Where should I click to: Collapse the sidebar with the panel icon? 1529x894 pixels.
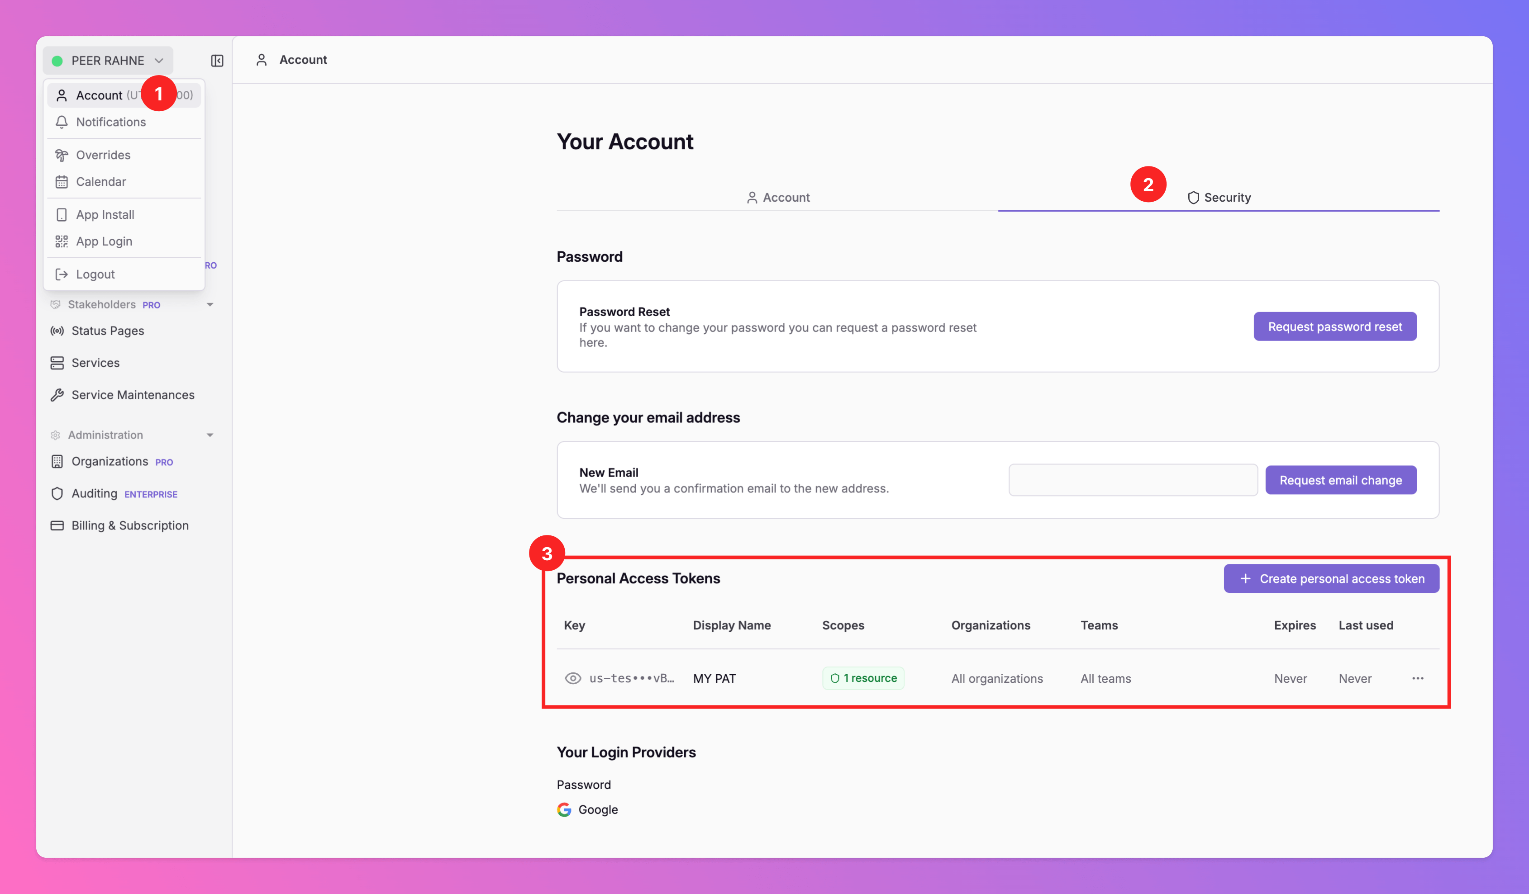click(217, 61)
